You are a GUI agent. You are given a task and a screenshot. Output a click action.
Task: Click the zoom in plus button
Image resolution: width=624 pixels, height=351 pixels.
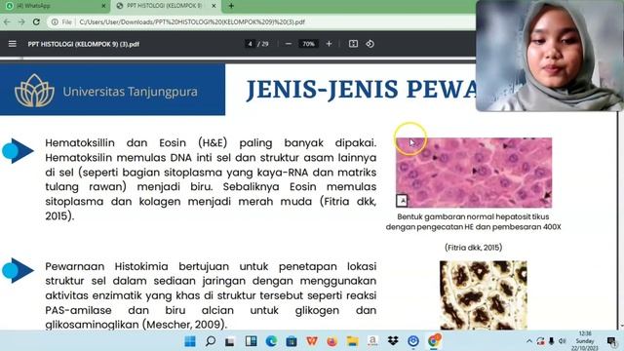329,44
